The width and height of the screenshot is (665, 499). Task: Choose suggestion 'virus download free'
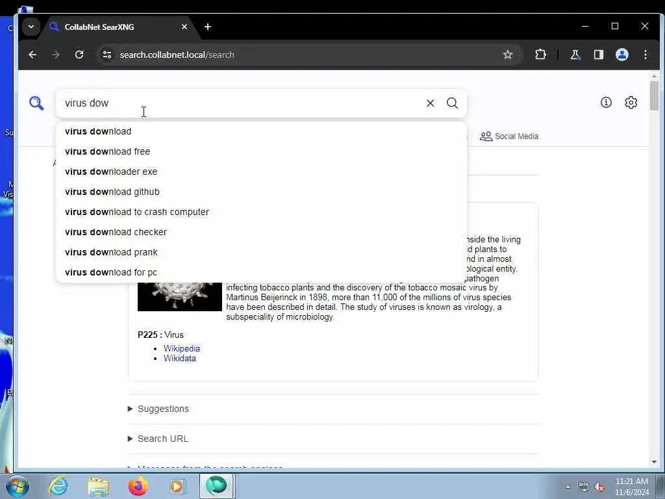[261, 151]
